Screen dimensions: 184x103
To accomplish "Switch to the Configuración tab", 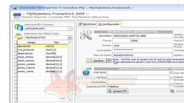I will tap(109, 24).
